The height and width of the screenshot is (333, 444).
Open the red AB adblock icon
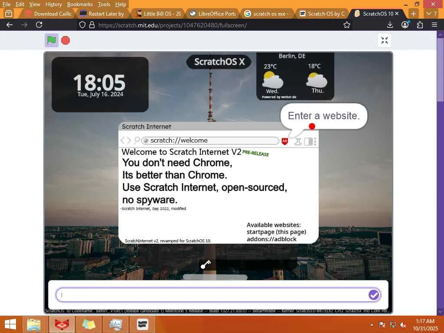[284, 141]
